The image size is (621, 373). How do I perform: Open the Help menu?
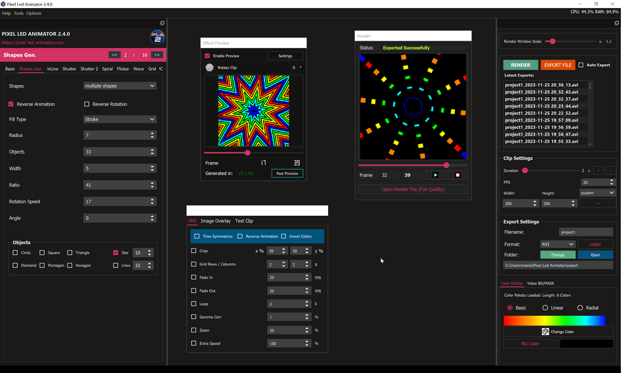6,13
